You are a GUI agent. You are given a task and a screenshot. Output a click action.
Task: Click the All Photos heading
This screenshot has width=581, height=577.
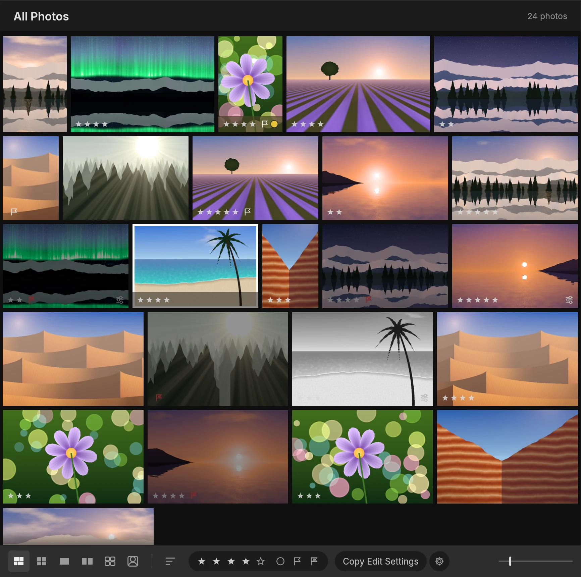(x=41, y=16)
